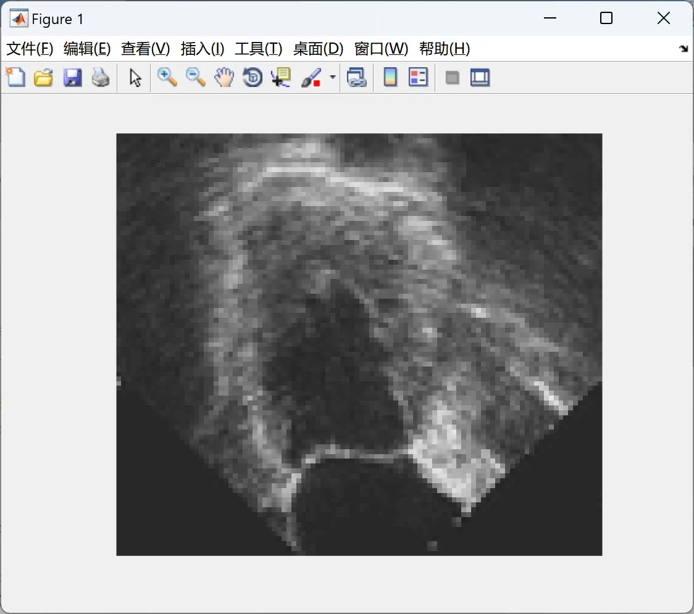The width and height of the screenshot is (694, 614).
Task: Click the MATLAB logo in the title bar
Action: point(19,18)
